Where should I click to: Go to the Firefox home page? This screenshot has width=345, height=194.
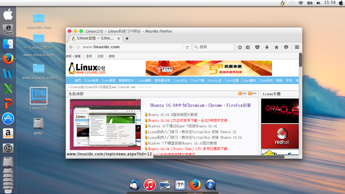pyautogui.click(x=277, y=47)
